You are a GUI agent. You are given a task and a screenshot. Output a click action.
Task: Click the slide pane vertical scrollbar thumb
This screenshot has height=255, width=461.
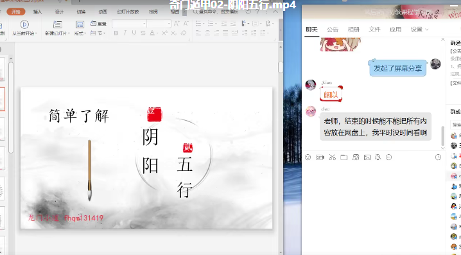tap(280, 67)
